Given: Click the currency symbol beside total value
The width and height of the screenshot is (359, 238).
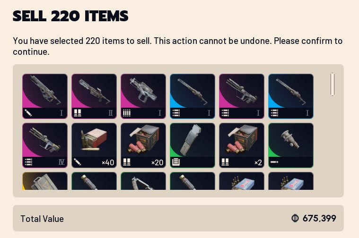Looking at the screenshot, I should [x=295, y=218].
